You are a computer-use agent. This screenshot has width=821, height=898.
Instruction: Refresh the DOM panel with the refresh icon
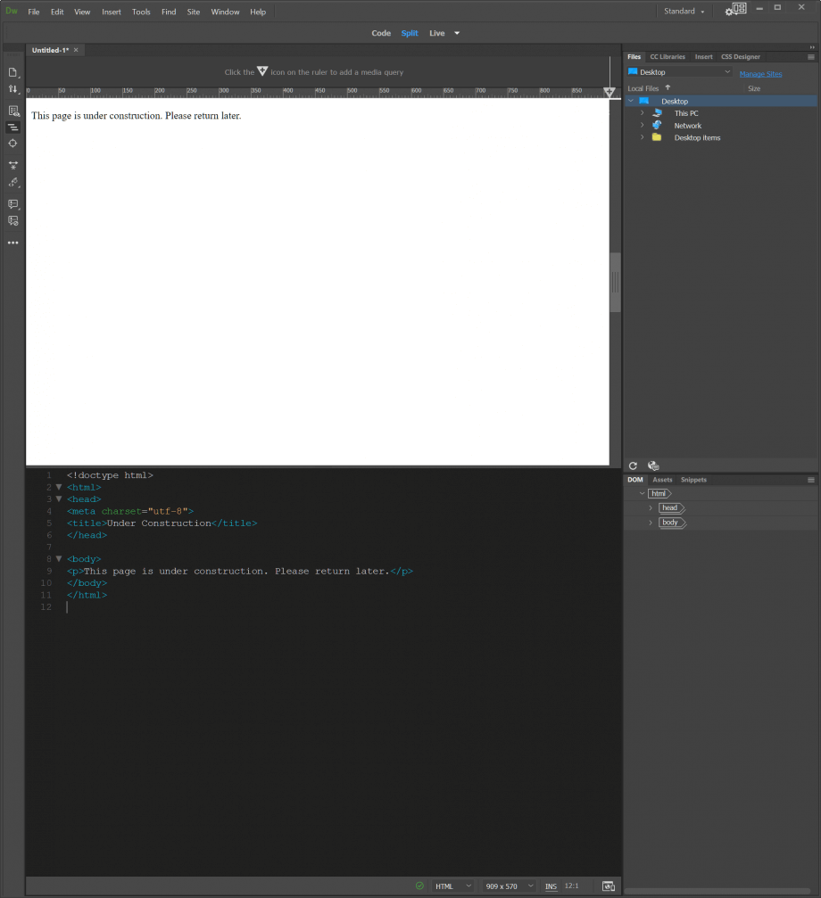(x=633, y=465)
